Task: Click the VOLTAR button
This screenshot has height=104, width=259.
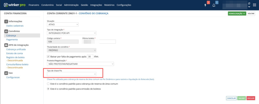Action: (251, 14)
